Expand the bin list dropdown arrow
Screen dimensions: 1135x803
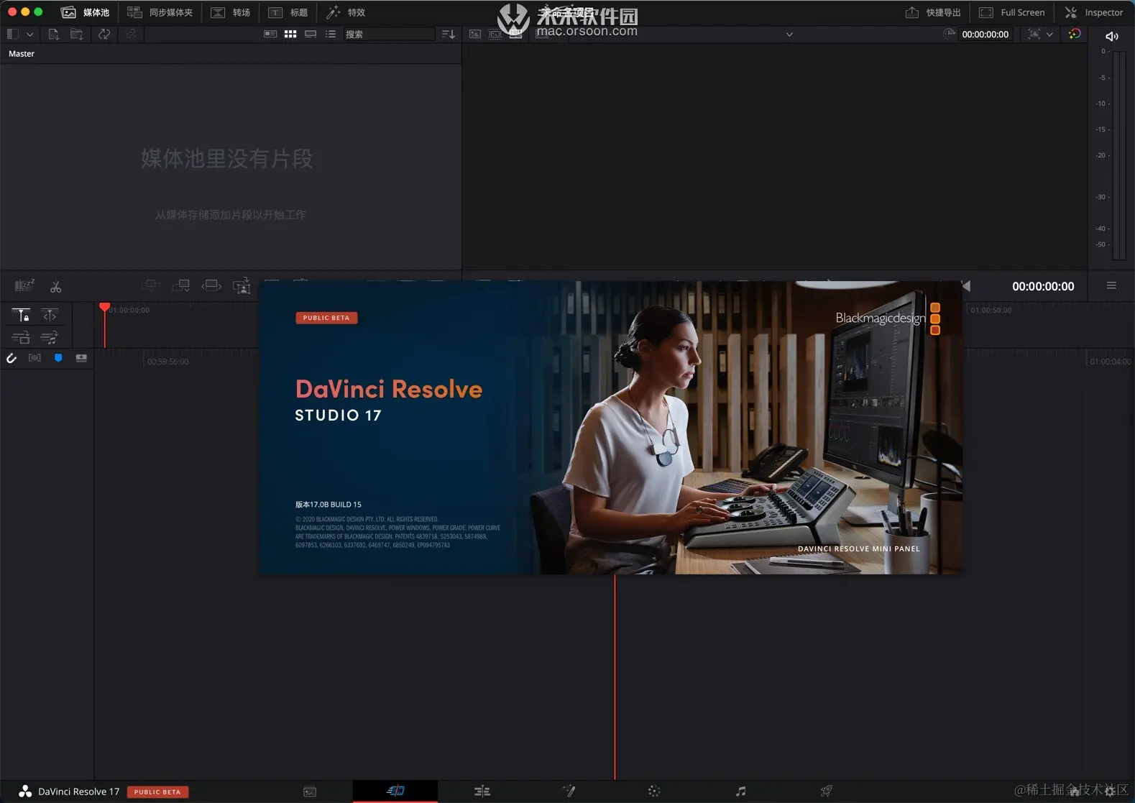[x=29, y=34]
